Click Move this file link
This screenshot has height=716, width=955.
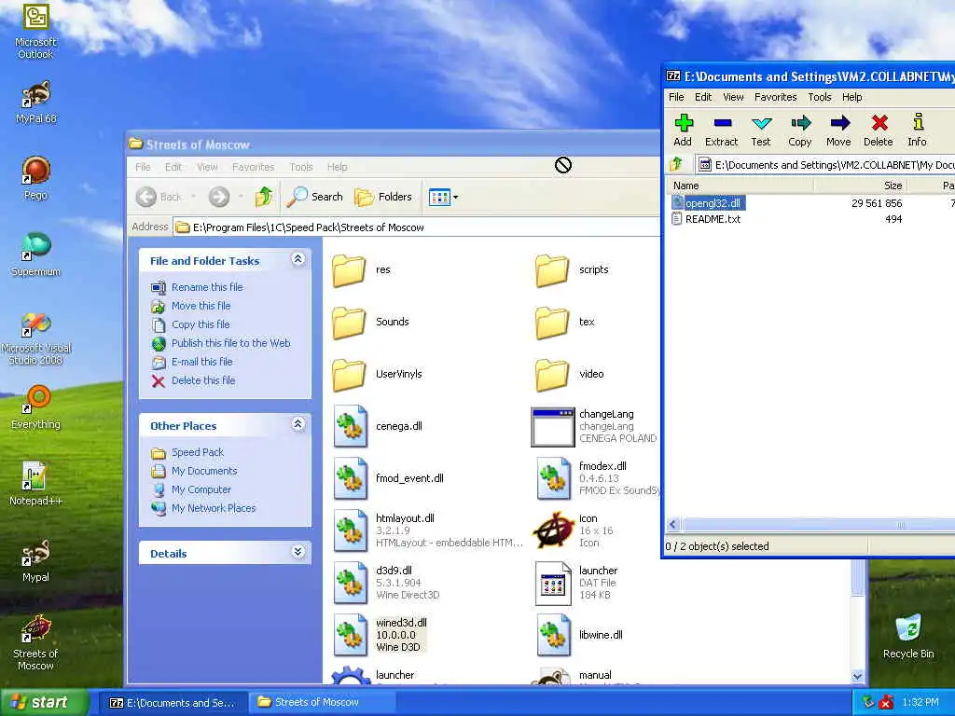pyautogui.click(x=201, y=306)
